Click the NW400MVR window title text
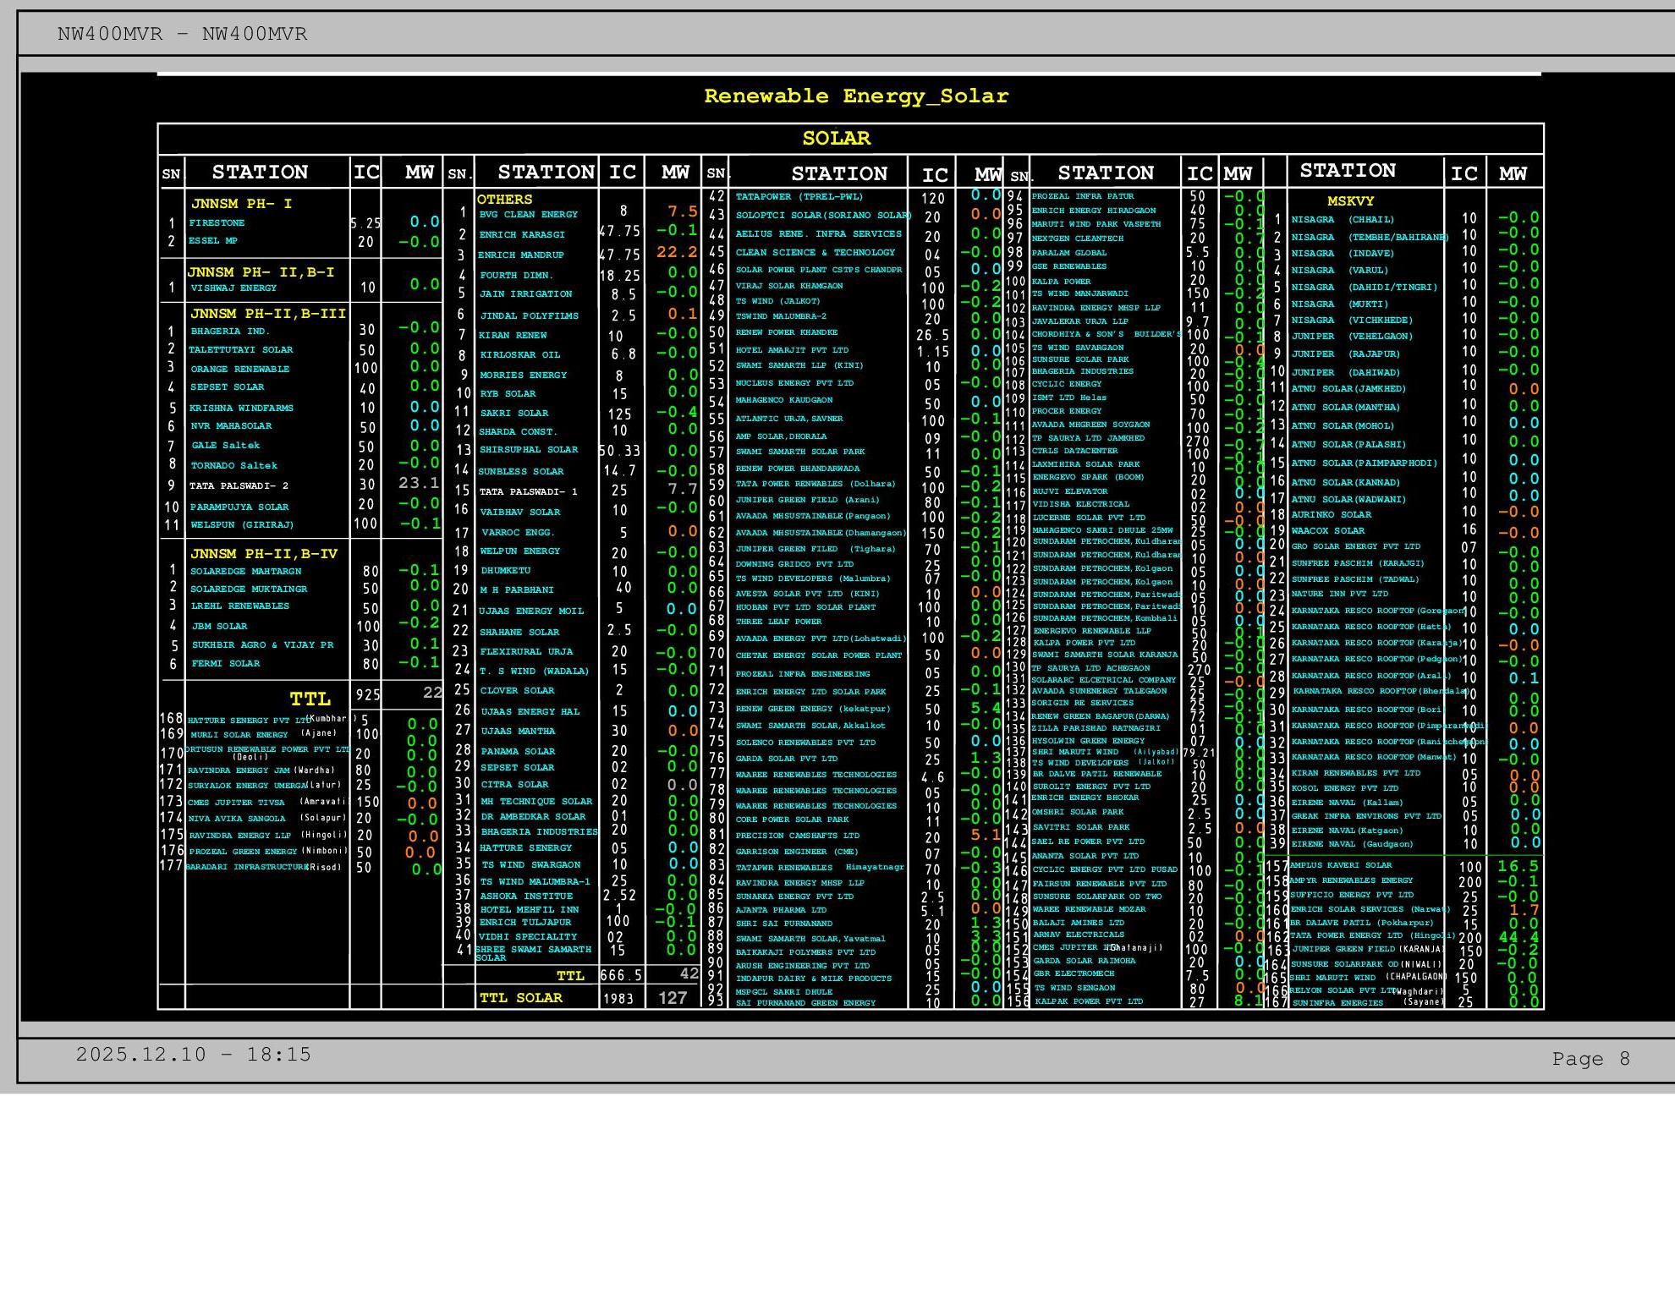Image resolution: width=1675 pixels, height=1294 pixels. (182, 35)
